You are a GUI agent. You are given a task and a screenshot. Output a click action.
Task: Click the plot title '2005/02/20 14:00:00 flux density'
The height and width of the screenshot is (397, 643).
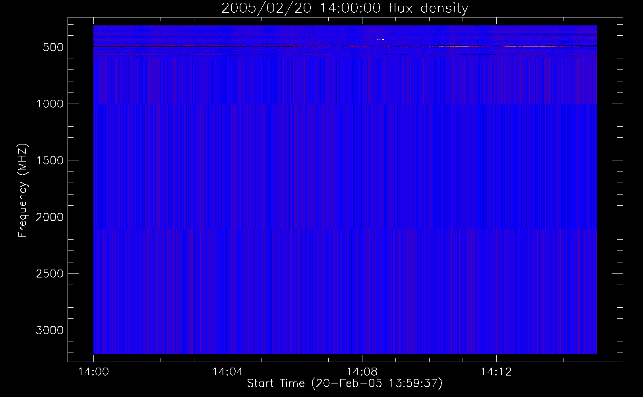(345, 8)
